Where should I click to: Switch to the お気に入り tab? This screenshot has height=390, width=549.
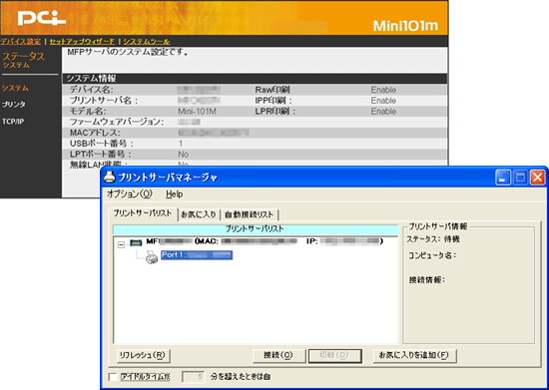coord(199,214)
